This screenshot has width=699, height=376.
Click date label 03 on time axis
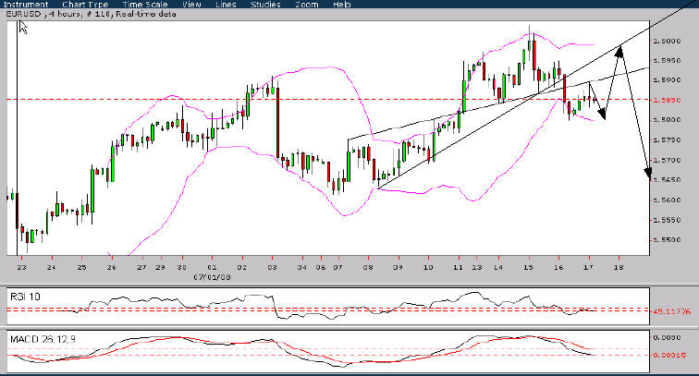click(x=272, y=268)
